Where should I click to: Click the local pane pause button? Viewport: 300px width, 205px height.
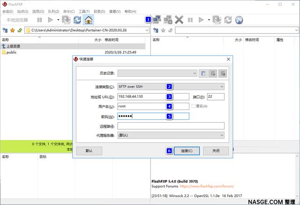[39, 20]
